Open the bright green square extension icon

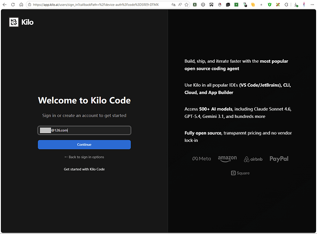coord(236,4)
